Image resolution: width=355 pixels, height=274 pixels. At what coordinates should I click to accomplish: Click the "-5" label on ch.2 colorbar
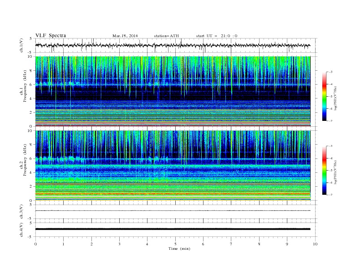point(331,171)
